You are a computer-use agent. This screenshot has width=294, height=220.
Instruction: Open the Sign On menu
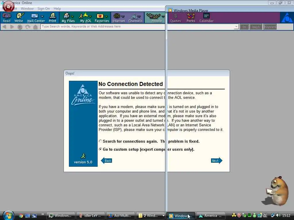(x=44, y=9)
